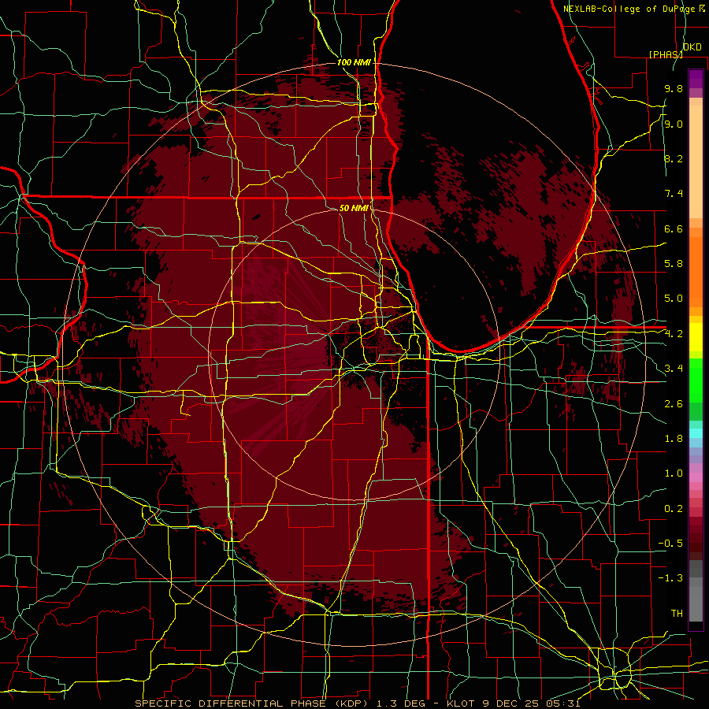
Task: Click the 8.2 scale value
Action: tap(674, 158)
